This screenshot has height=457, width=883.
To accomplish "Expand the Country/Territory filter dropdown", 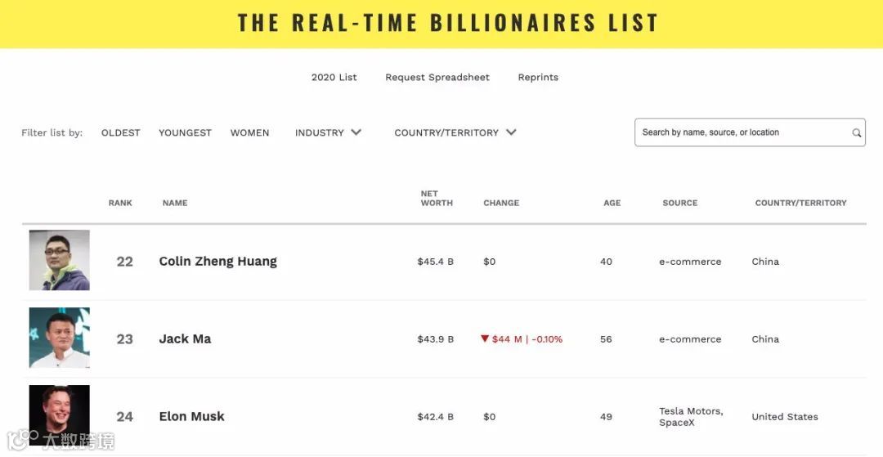I will point(455,132).
